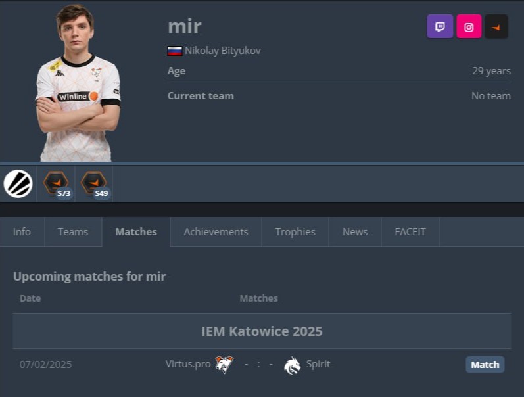Open the FACEIT tab
The height and width of the screenshot is (397, 524).
(x=410, y=231)
